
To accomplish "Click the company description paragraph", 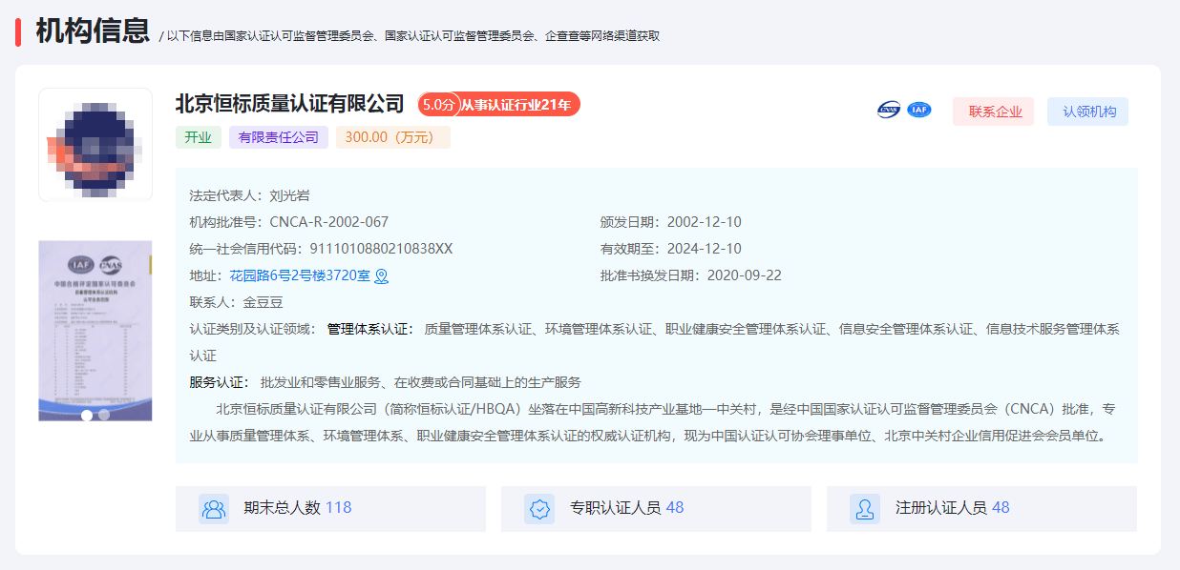I will click(x=653, y=422).
